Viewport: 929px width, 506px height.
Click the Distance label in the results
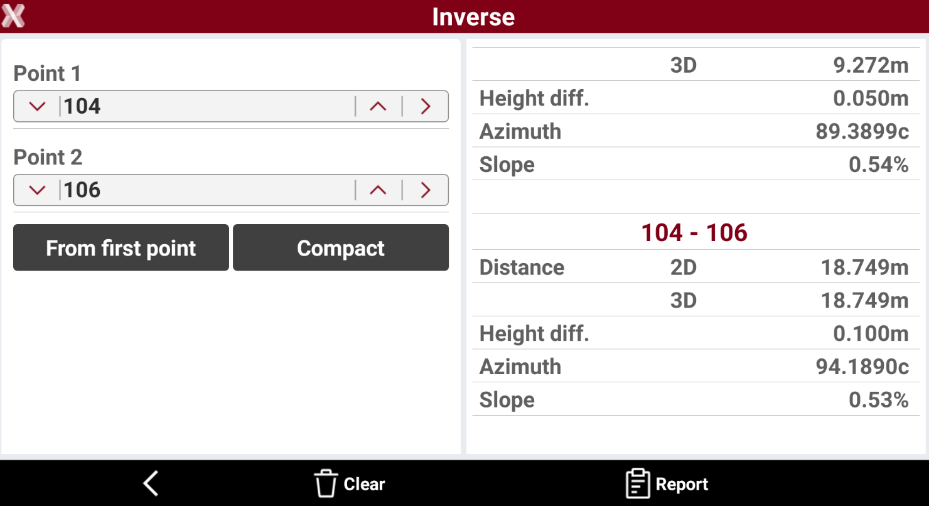pyautogui.click(x=522, y=267)
